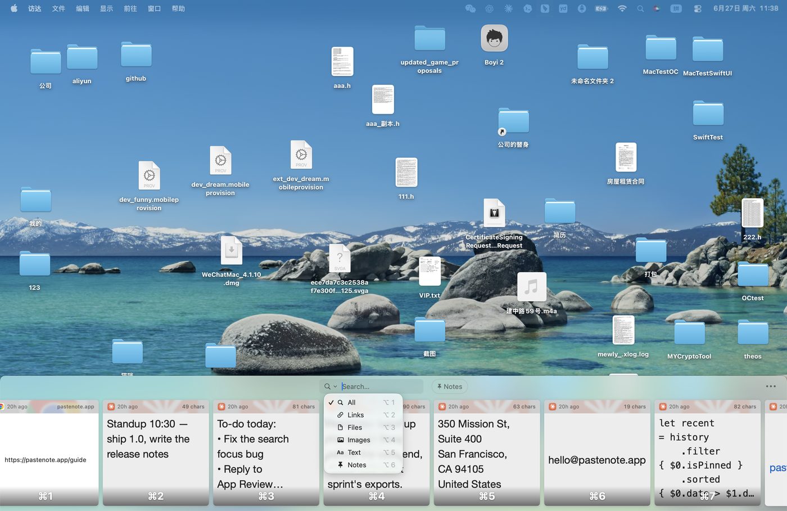Viewport: 787px width, 511px height.
Task: Open the 访达 menu
Action: click(x=35, y=8)
